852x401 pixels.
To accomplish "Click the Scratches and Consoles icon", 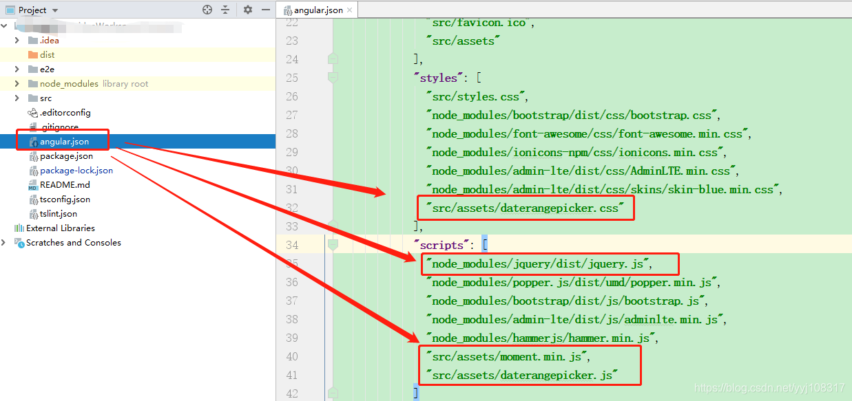I will click(x=19, y=242).
